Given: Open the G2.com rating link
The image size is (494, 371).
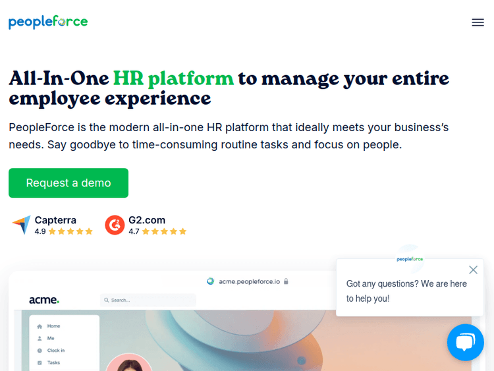Looking at the screenshot, I should (147, 220).
